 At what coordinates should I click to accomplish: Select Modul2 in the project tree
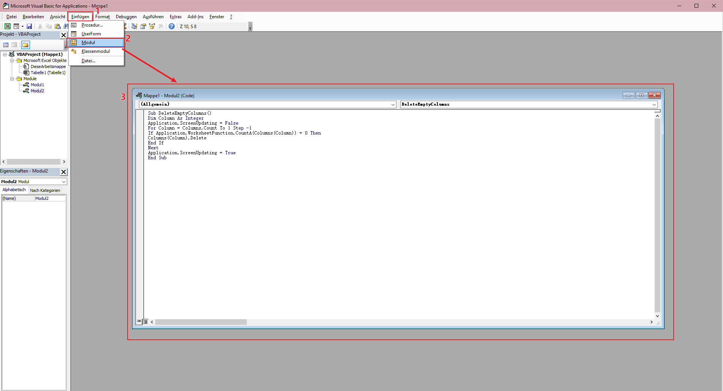tap(37, 91)
